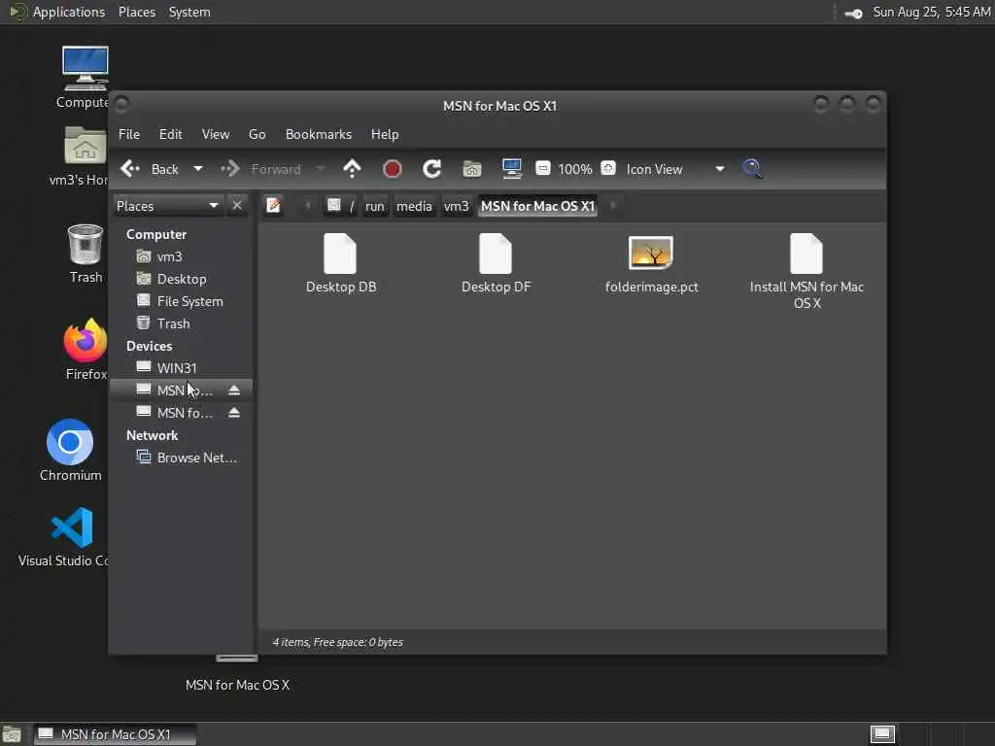
Task: Stop loading with the red Stop icon
Action: pos(393,169)
